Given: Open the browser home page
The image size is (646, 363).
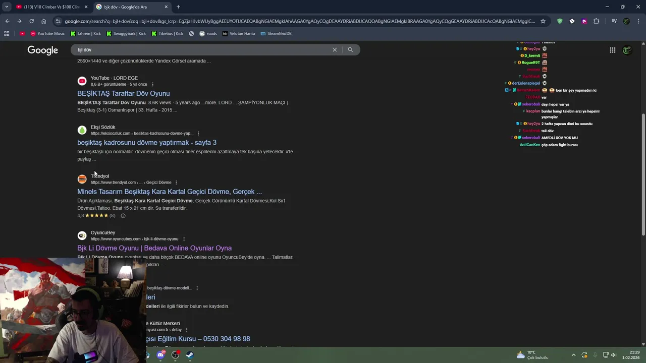Looking at the screenshot, I should pyautogui.click(x=43, y=21).
